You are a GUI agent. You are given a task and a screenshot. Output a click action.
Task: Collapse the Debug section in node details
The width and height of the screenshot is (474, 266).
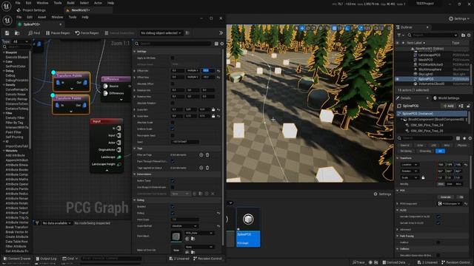135,200
